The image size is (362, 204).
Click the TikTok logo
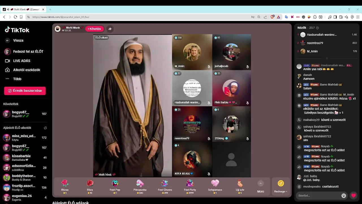tap(17, 30)
